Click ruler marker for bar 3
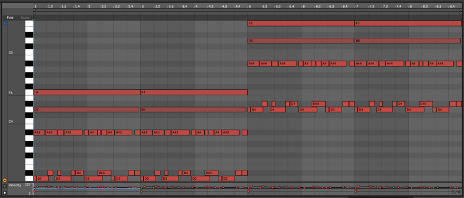This screenshot has height=198, width=464. click(x=143, y=6)
